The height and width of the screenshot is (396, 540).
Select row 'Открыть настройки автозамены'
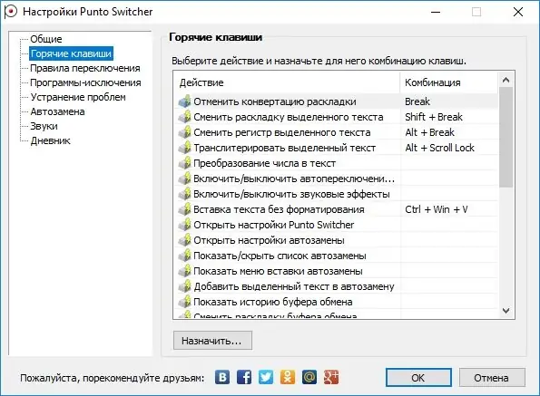click(x=336, y=240)
